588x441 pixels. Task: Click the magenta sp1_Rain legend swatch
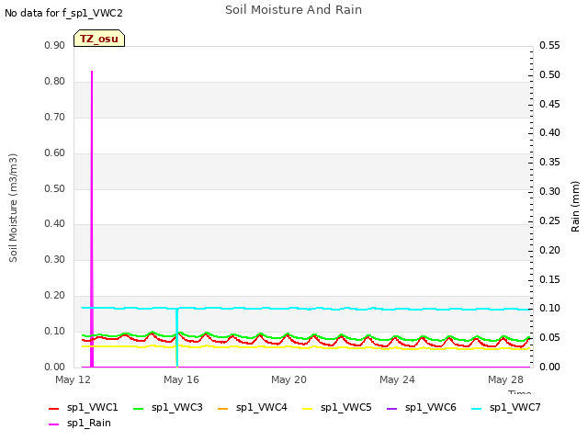click(54, 424)
